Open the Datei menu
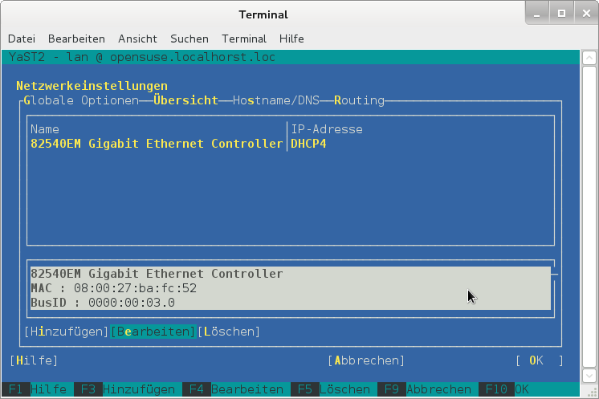 (22, 39)
